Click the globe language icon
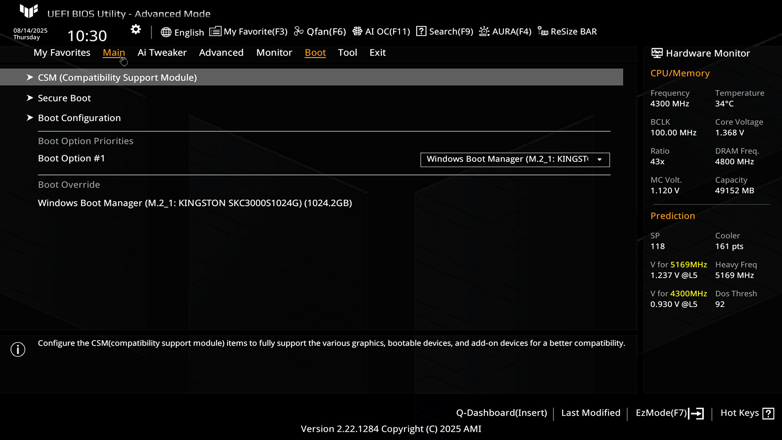The image size is (782, 440). (166, 32)
